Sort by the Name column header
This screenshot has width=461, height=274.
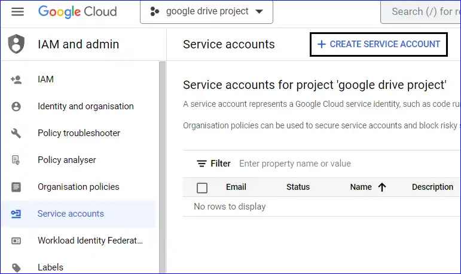pos(361,187)
